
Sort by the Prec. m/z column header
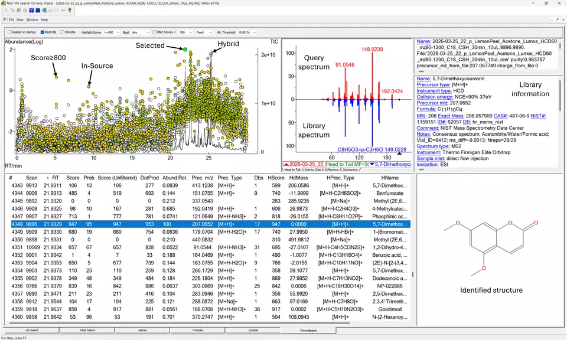click(202, 178)
